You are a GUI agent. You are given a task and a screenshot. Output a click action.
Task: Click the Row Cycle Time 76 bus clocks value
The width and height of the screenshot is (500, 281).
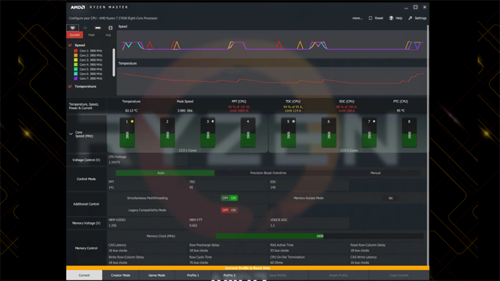pos(199,263)
